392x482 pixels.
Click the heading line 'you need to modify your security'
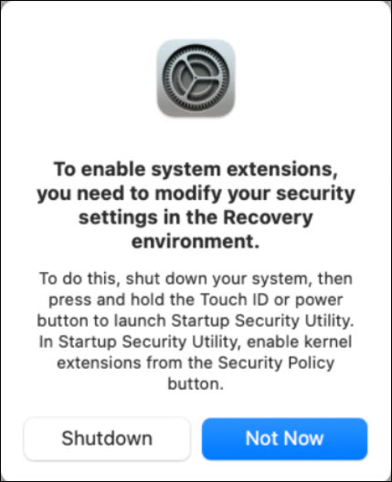coord(196,194)
